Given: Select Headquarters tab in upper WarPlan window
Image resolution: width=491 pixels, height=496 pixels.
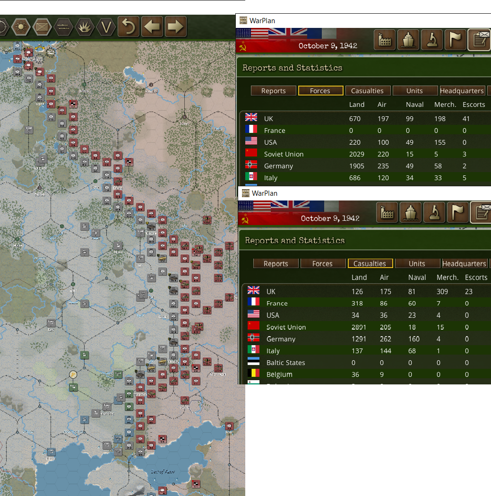Looking at the screenshot, I should 462,91.
